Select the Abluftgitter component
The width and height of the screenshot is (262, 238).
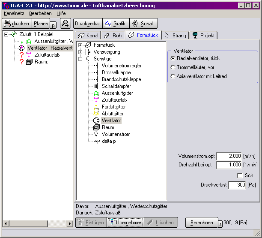coord(111,114)
